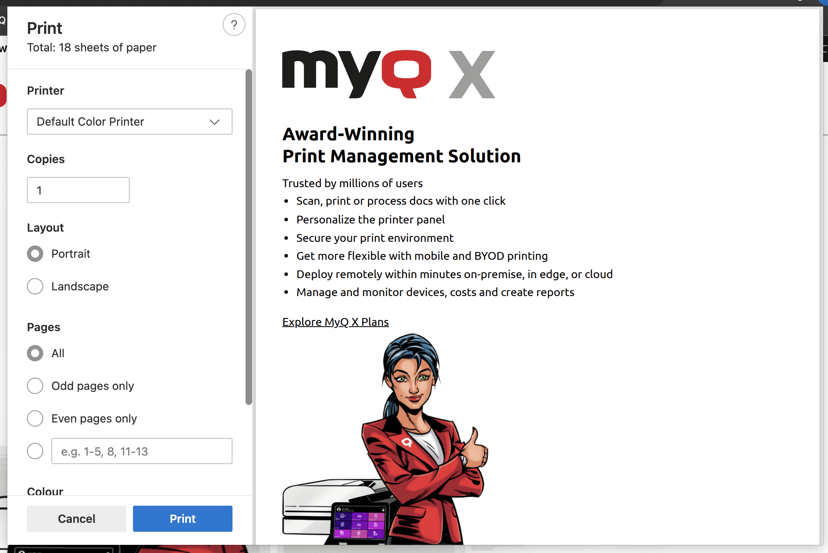This screenshot has width=828, height=553.
Task: Choose a different printer from the Printer combo box
Action: (x=129, y=122)
